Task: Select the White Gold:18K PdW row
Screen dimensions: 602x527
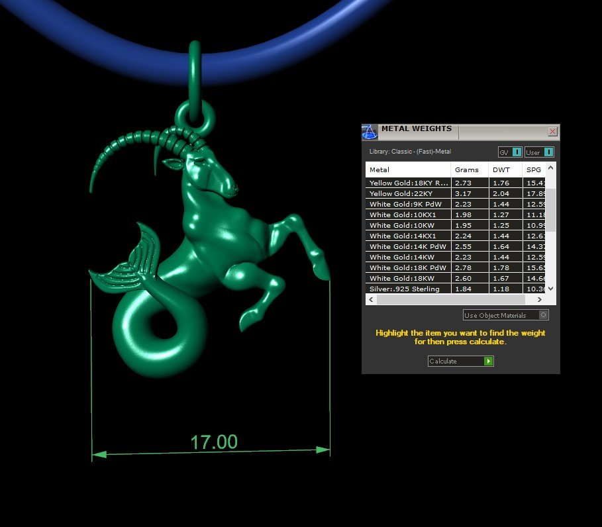Action: click(456, 267)
